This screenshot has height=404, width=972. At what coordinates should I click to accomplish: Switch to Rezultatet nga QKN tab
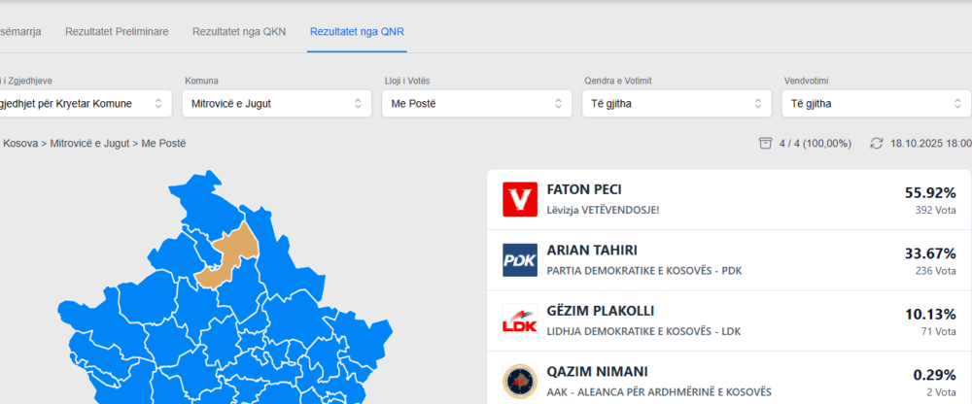click(x=239, y=32)
